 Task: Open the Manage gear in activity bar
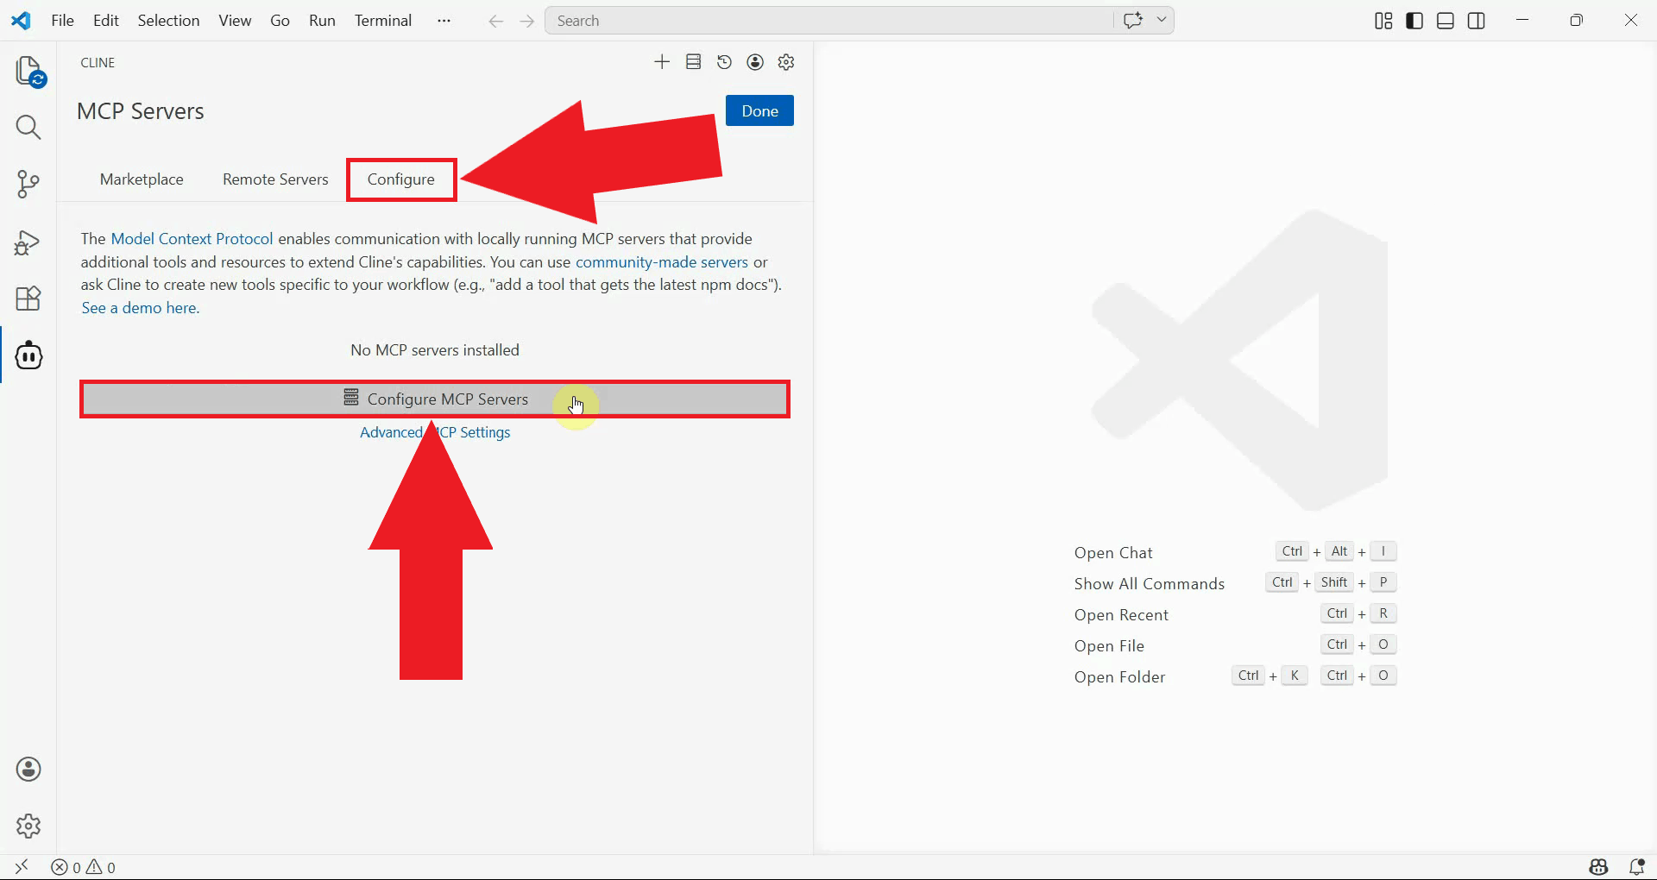point(28,826)
